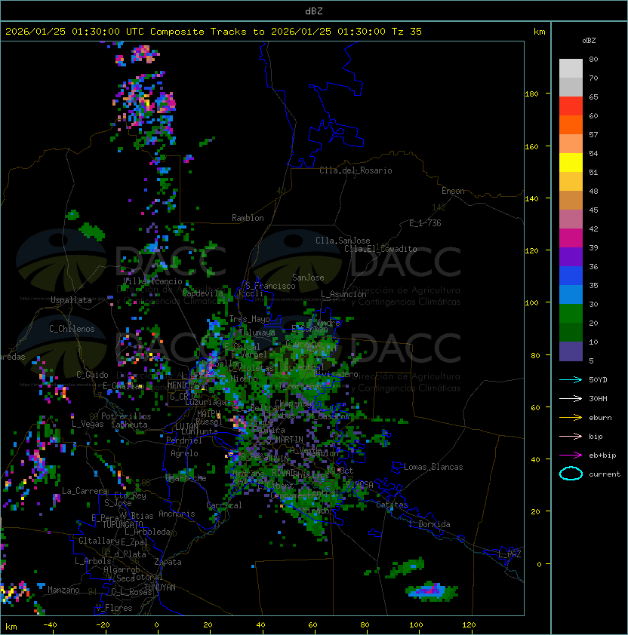Click the Agrelo map label
The image size is (628, 635).
(x=184, y=453)
